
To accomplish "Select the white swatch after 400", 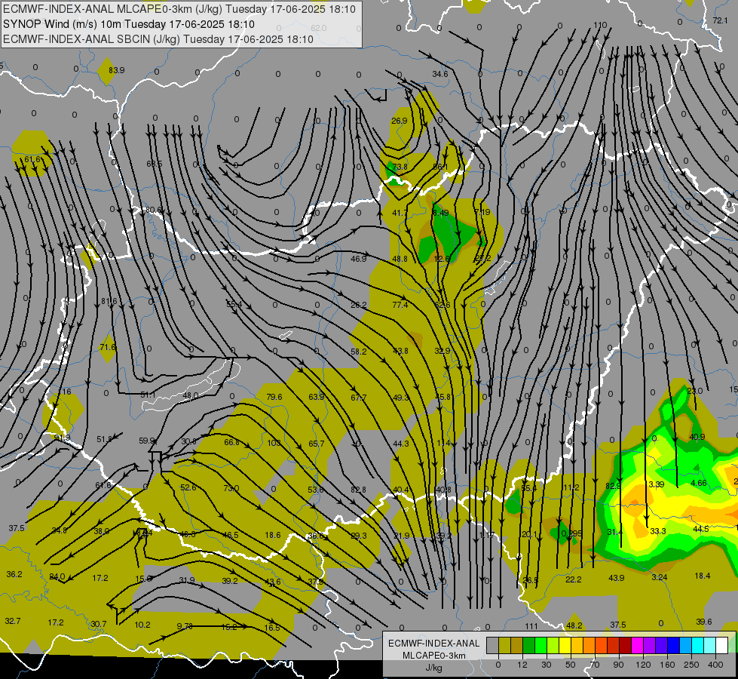I will click(722, 646).
